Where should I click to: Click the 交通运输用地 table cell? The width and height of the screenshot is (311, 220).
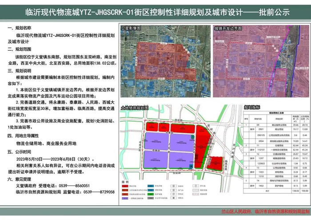pyautogui.click(x=279, y=154)
